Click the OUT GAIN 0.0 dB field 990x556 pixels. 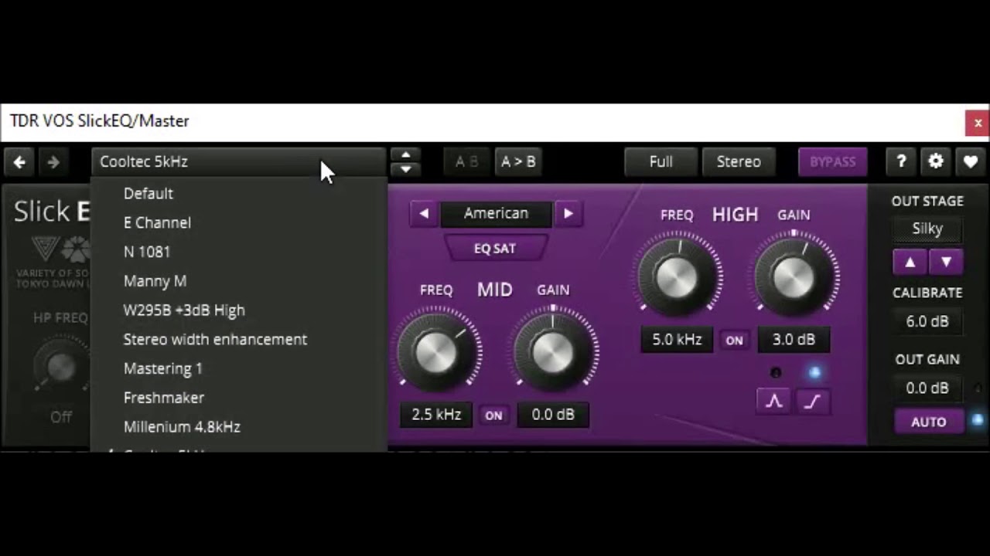coord(927,388)
